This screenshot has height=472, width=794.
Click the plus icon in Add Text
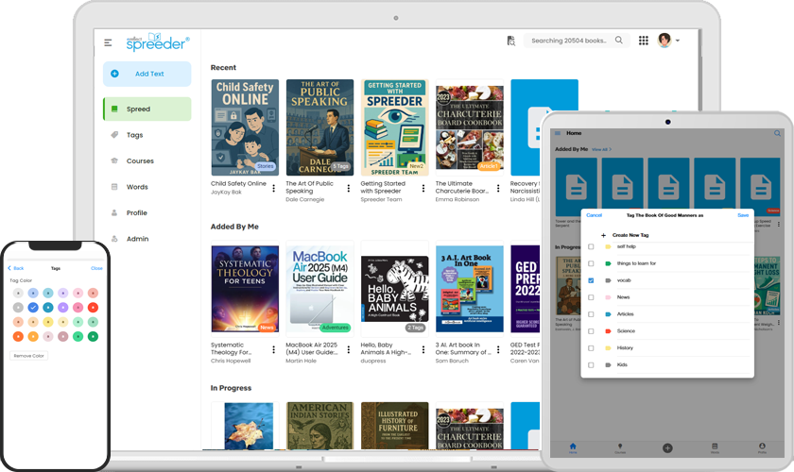click(114, 74)
